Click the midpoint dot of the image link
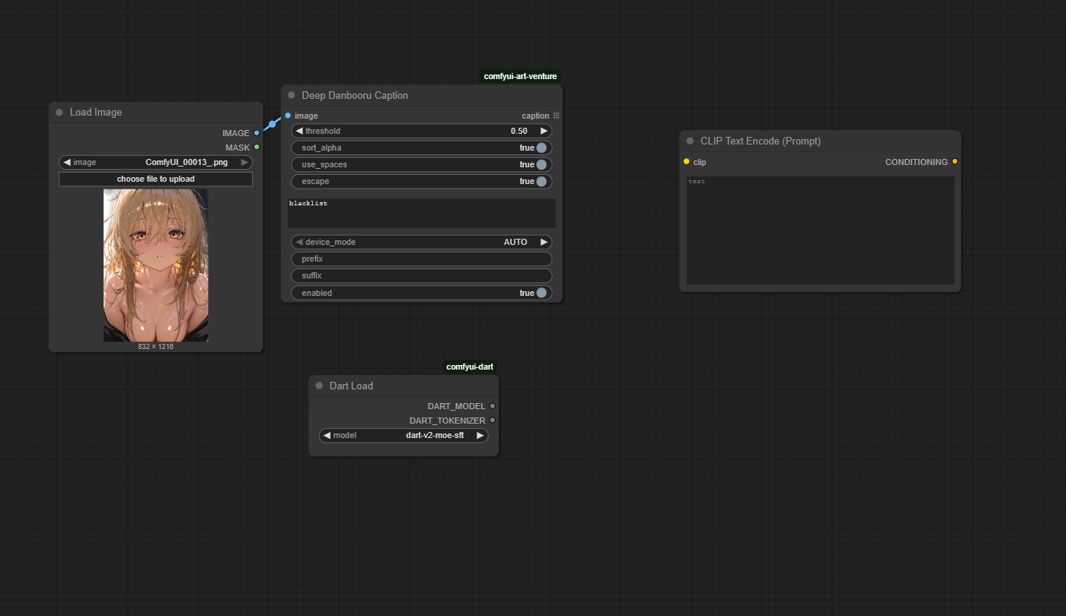 [273, 124]
